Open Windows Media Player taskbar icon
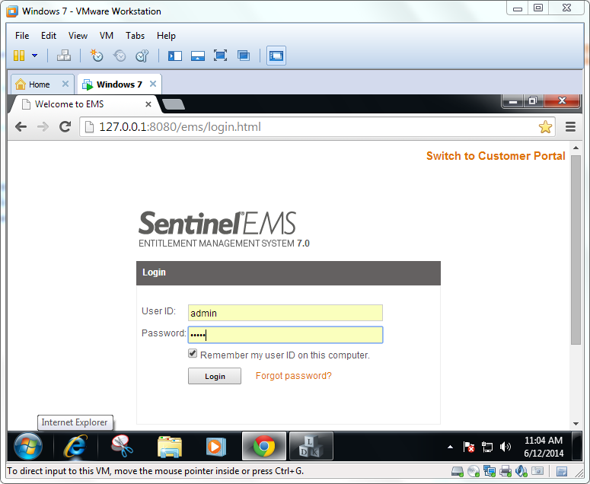Screen dimensions: 590x484 pos(216,447)
